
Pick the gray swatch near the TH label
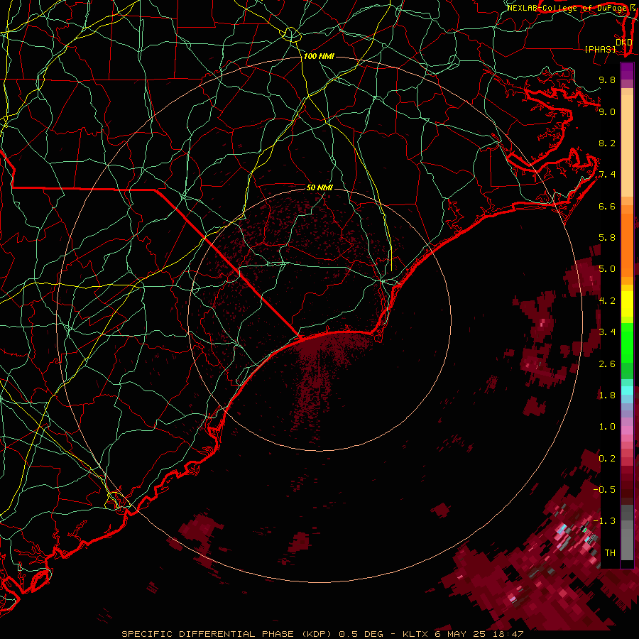[627, 544]
